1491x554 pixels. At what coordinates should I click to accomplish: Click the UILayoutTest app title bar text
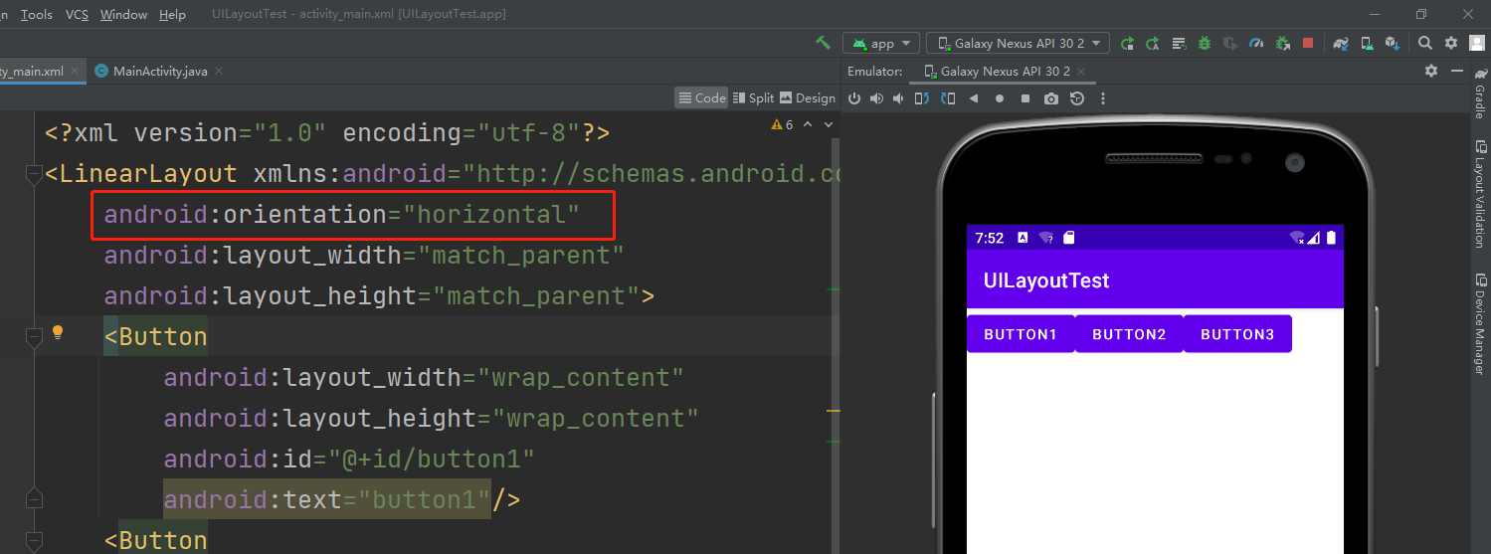pos(1046,280)
